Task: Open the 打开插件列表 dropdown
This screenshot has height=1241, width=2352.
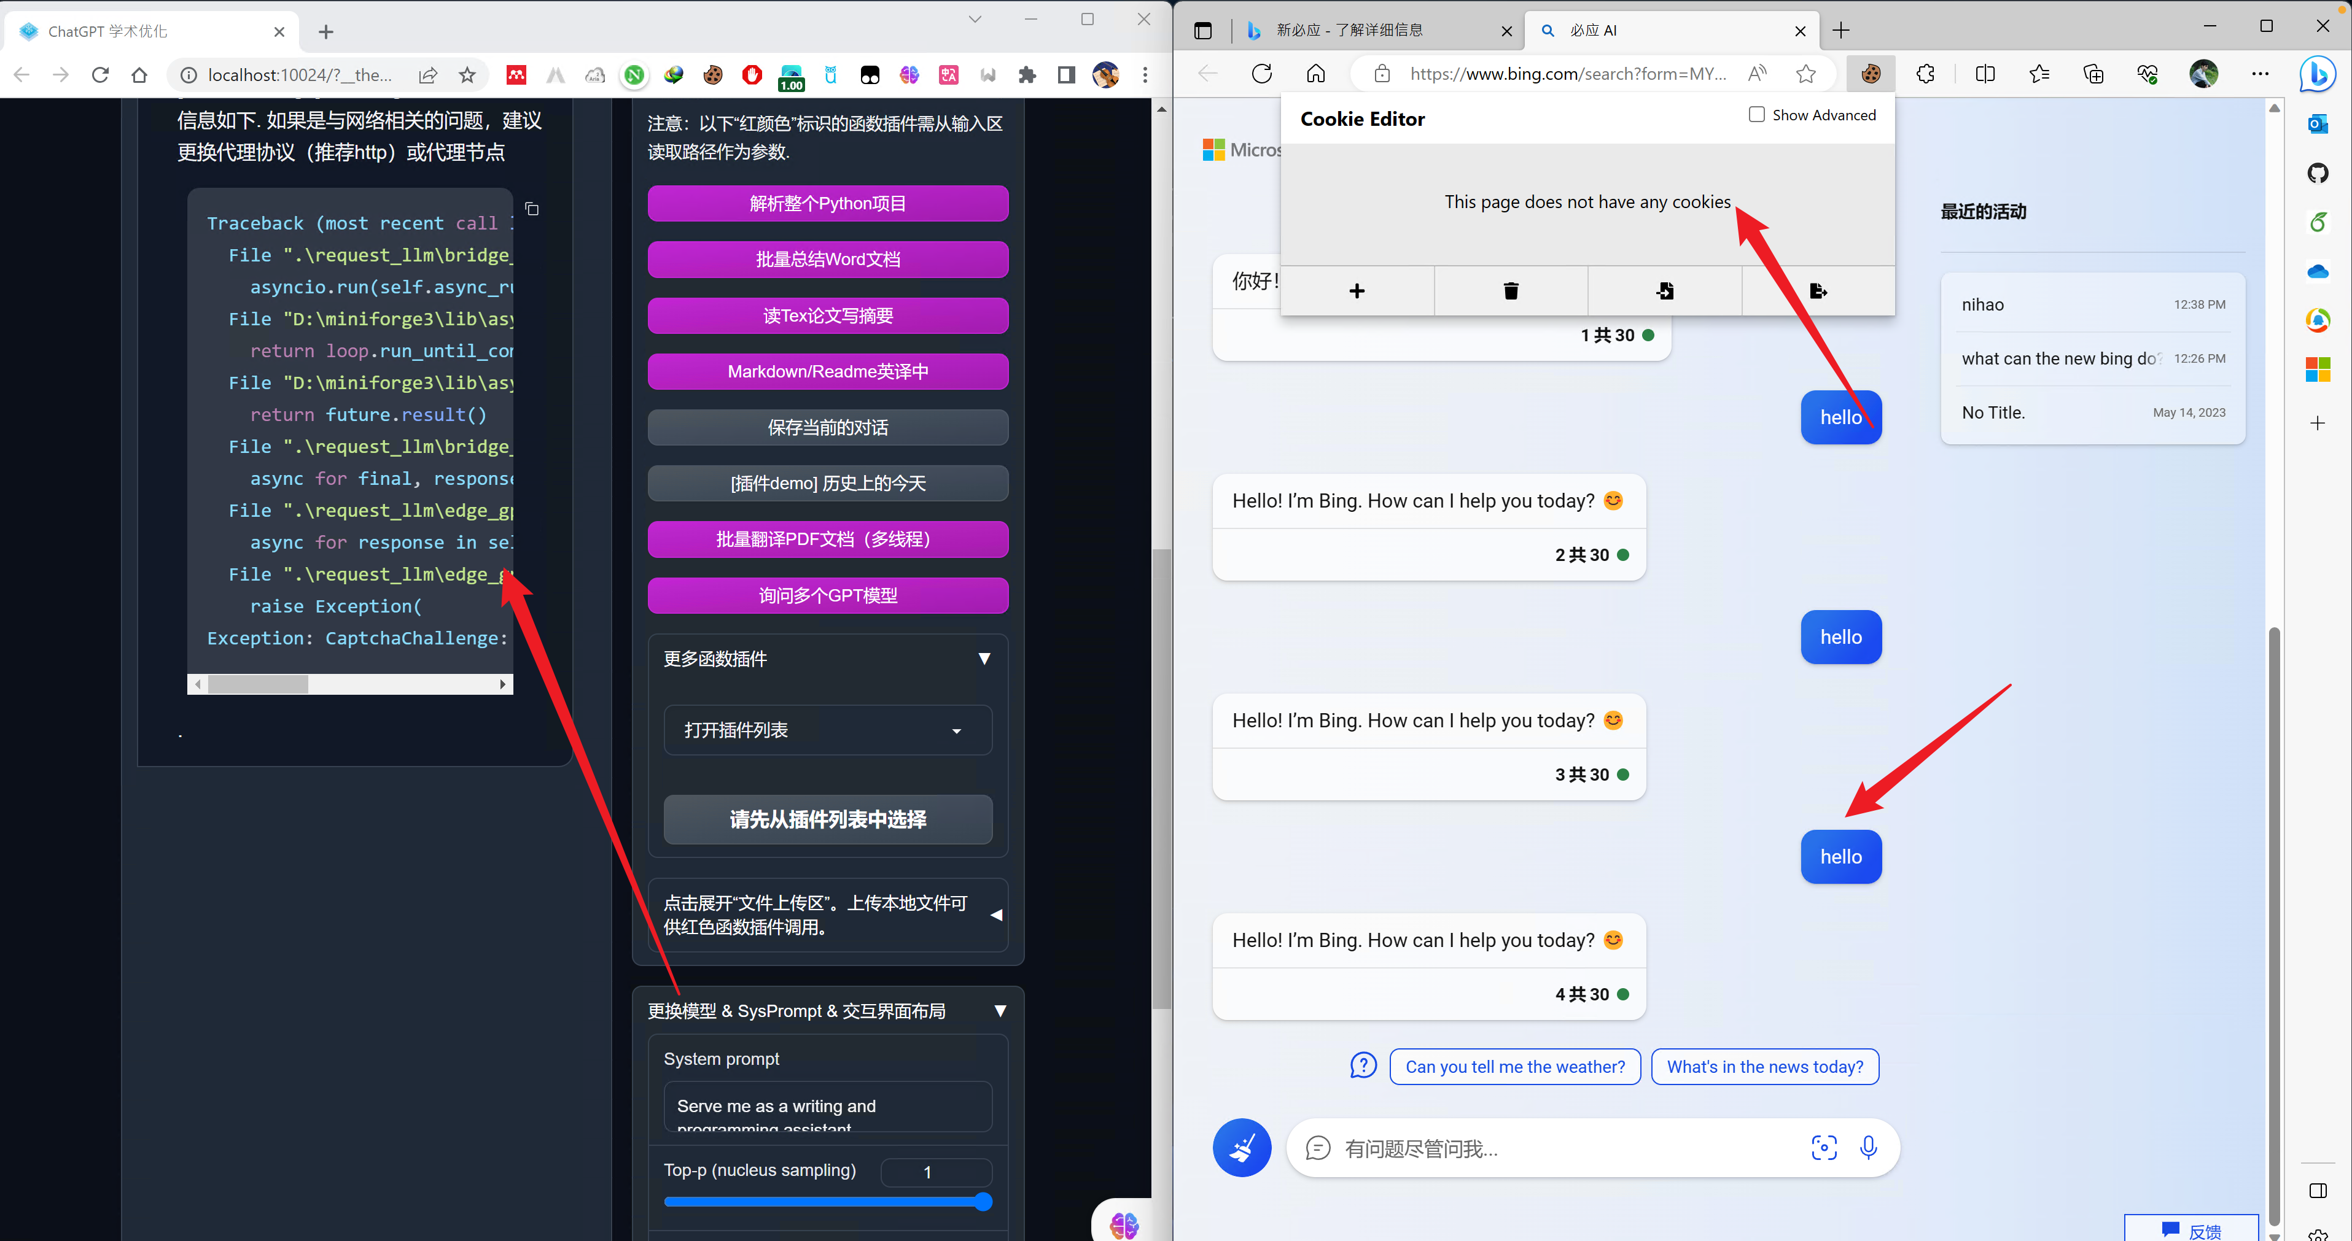Action: coord(827,729)
